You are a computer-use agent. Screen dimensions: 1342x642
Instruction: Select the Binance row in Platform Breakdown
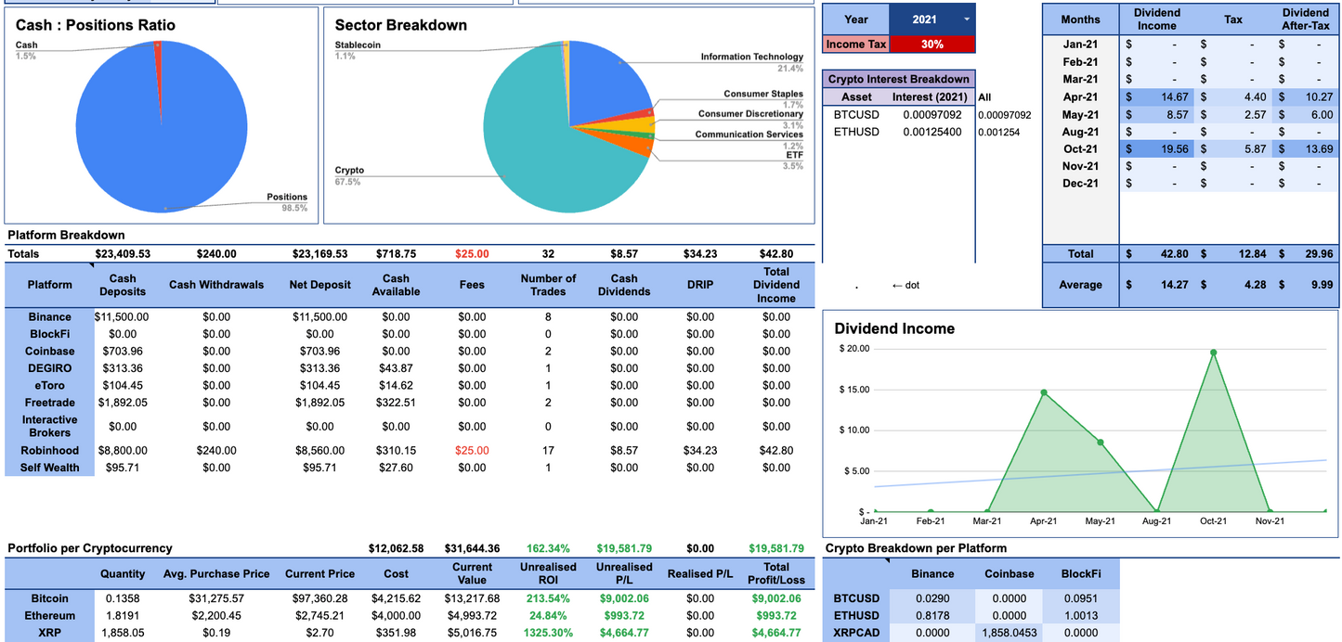point(48,316)
